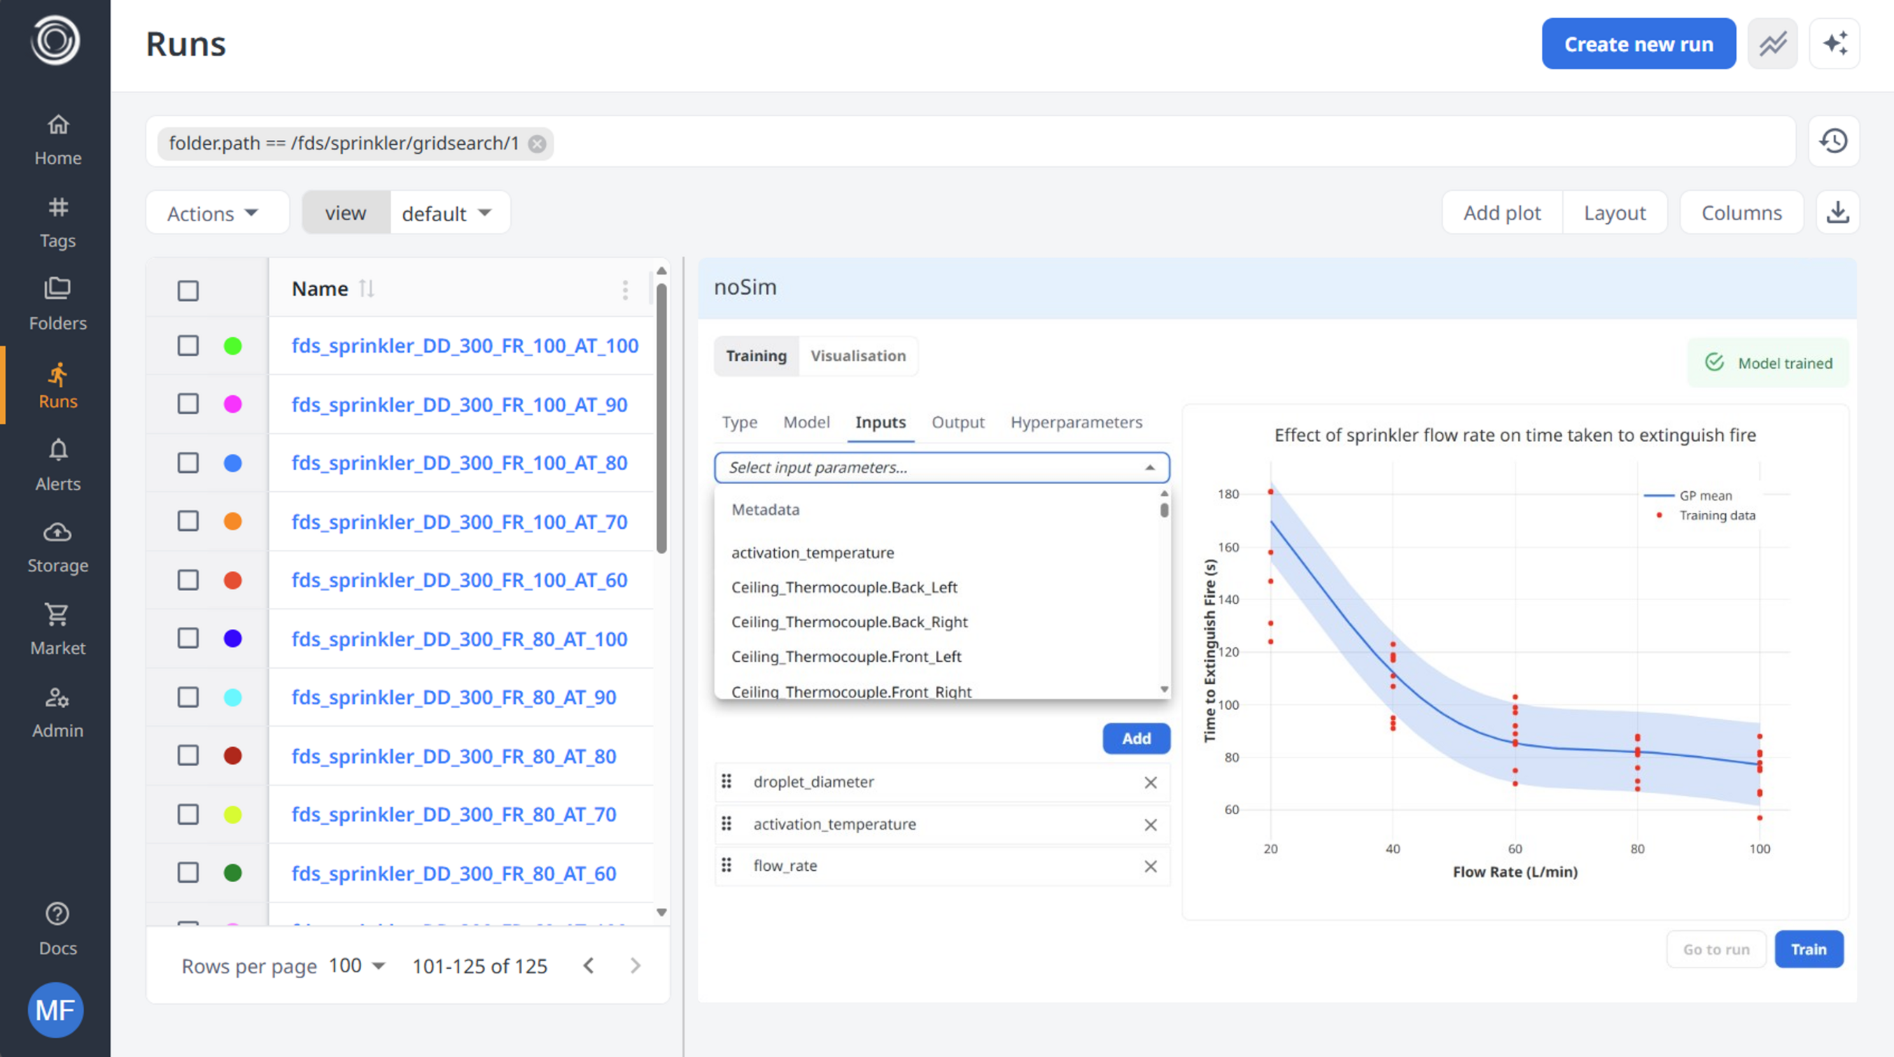1894x1057 pixels.
Task: Select checkbox for fds_sprinkler_DD_300_FR_80_AT_70 row
Action: tap(188, 814)
